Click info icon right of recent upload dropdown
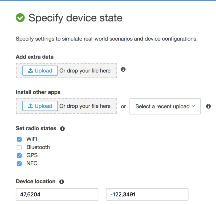The image size is (216, 204). (x=209, y=106)
